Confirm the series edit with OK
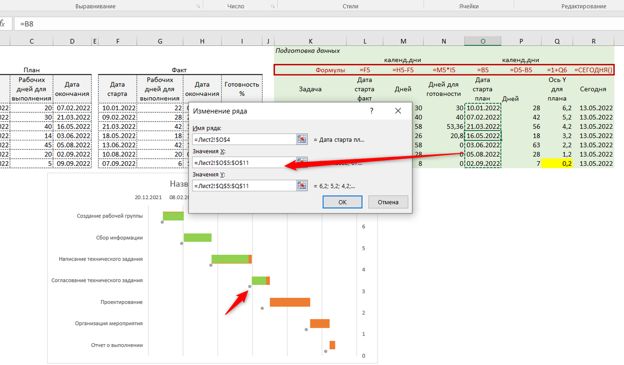Screen dimensions: 624x365 point(342,202)
